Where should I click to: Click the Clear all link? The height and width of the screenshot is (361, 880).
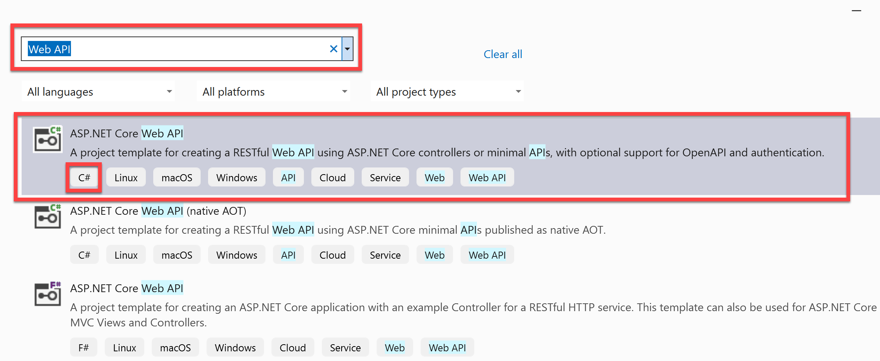tap(503, 54)
